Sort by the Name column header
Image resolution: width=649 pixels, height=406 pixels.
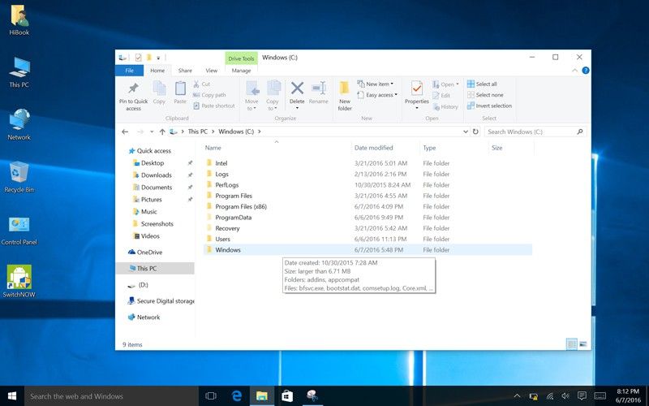click(213, 148)
